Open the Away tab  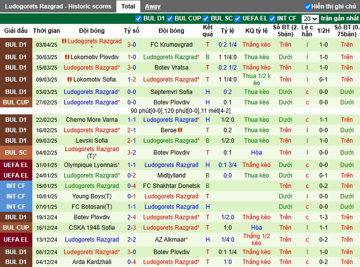coord(153,6)
